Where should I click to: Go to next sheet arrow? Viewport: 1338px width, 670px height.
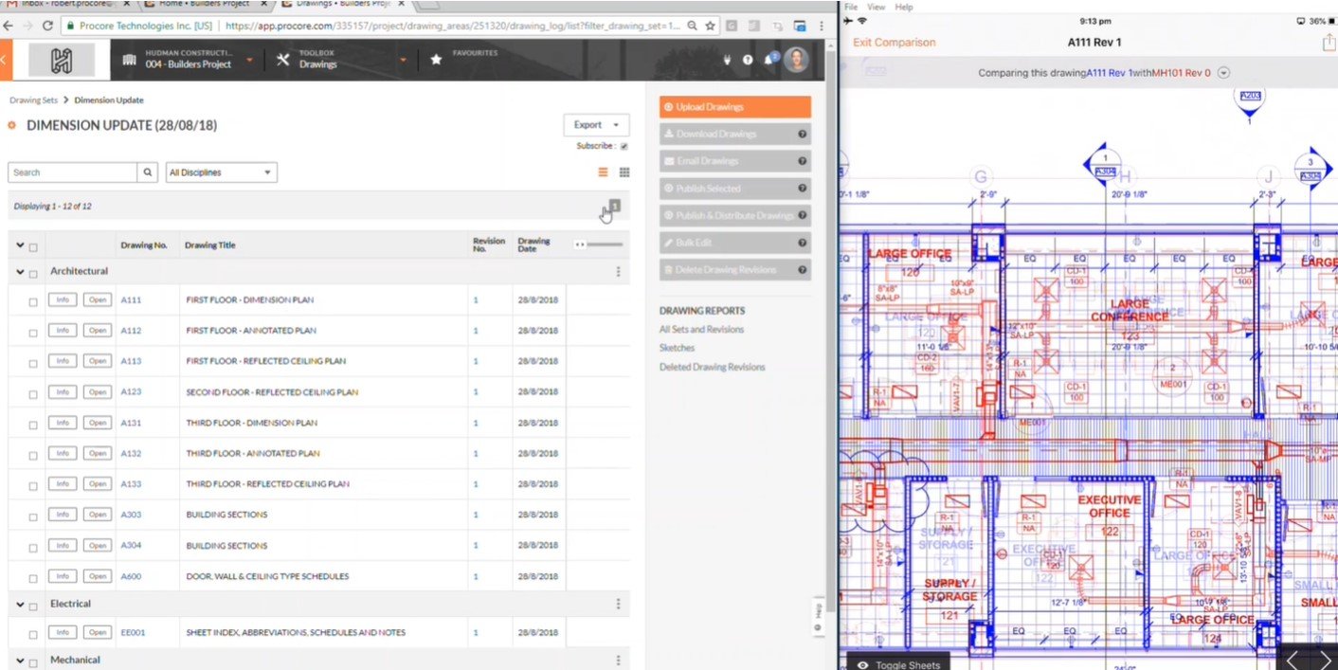click(x=1324, y=659)
